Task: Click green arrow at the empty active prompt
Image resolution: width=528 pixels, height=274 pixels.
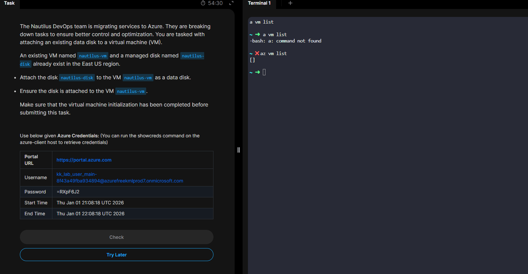Action: click(x=258, y=72)
